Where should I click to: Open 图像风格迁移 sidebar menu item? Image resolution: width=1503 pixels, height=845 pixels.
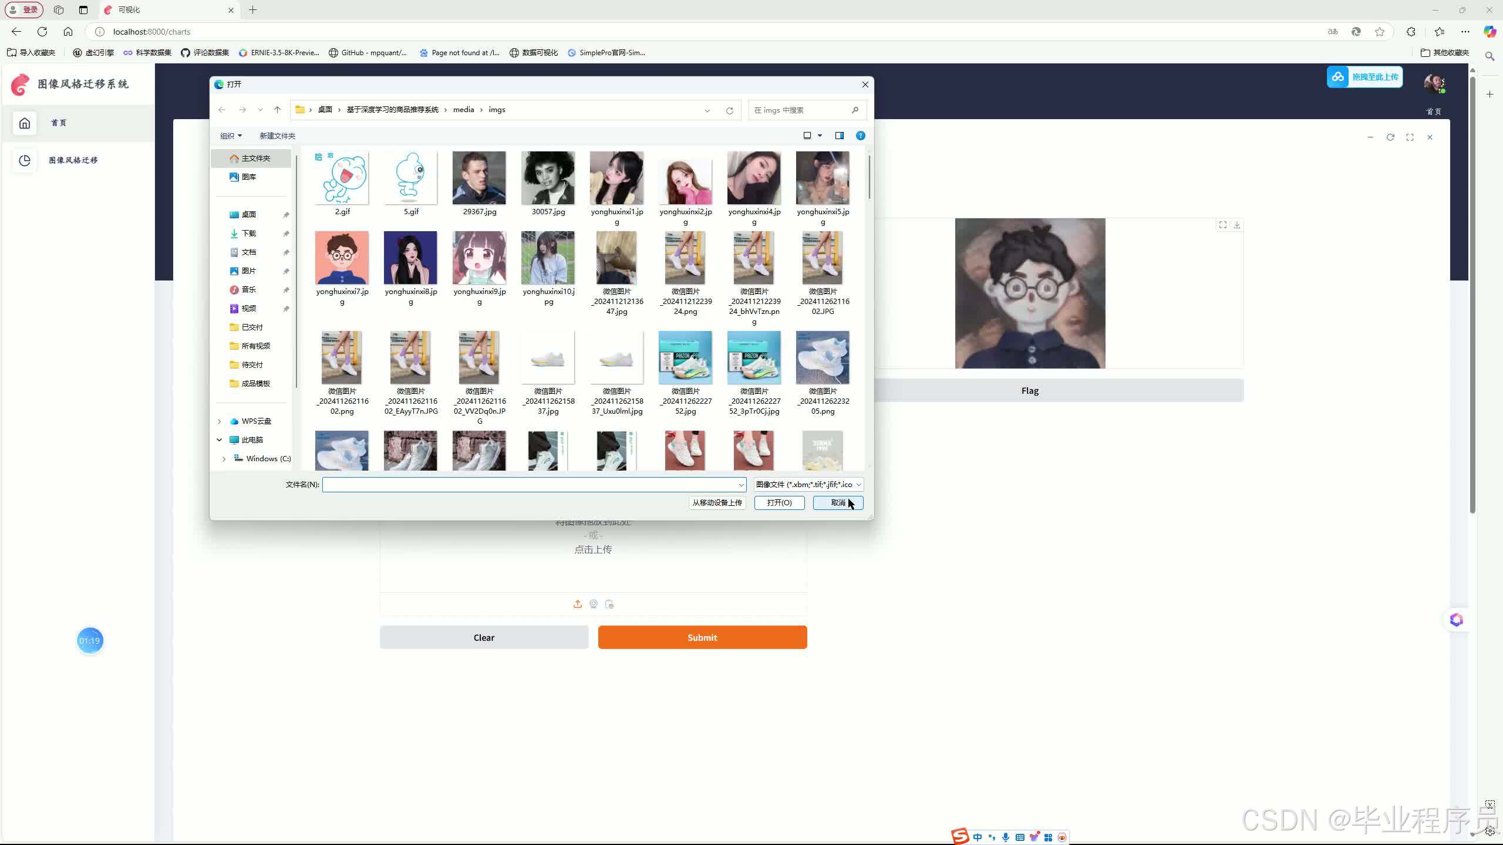[73, 160]
